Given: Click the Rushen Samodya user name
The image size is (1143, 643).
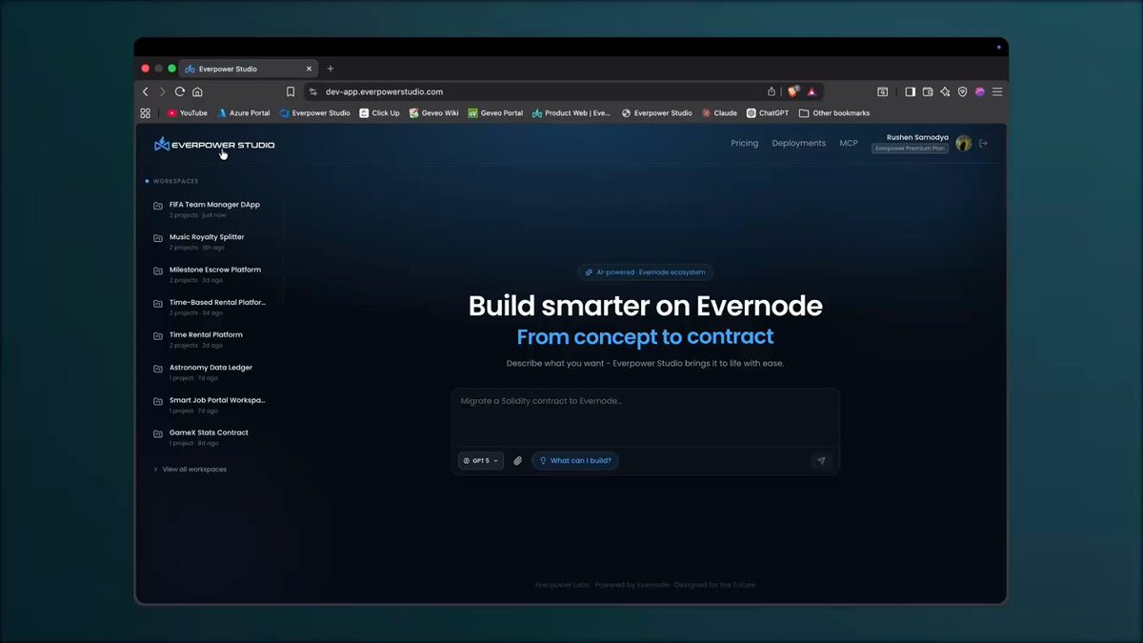Looking at the screenshot, I should tap(916, 137).
